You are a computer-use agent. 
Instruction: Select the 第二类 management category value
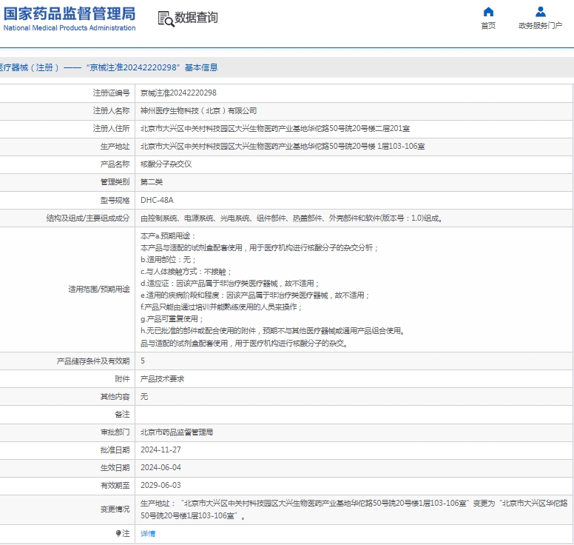152,182
